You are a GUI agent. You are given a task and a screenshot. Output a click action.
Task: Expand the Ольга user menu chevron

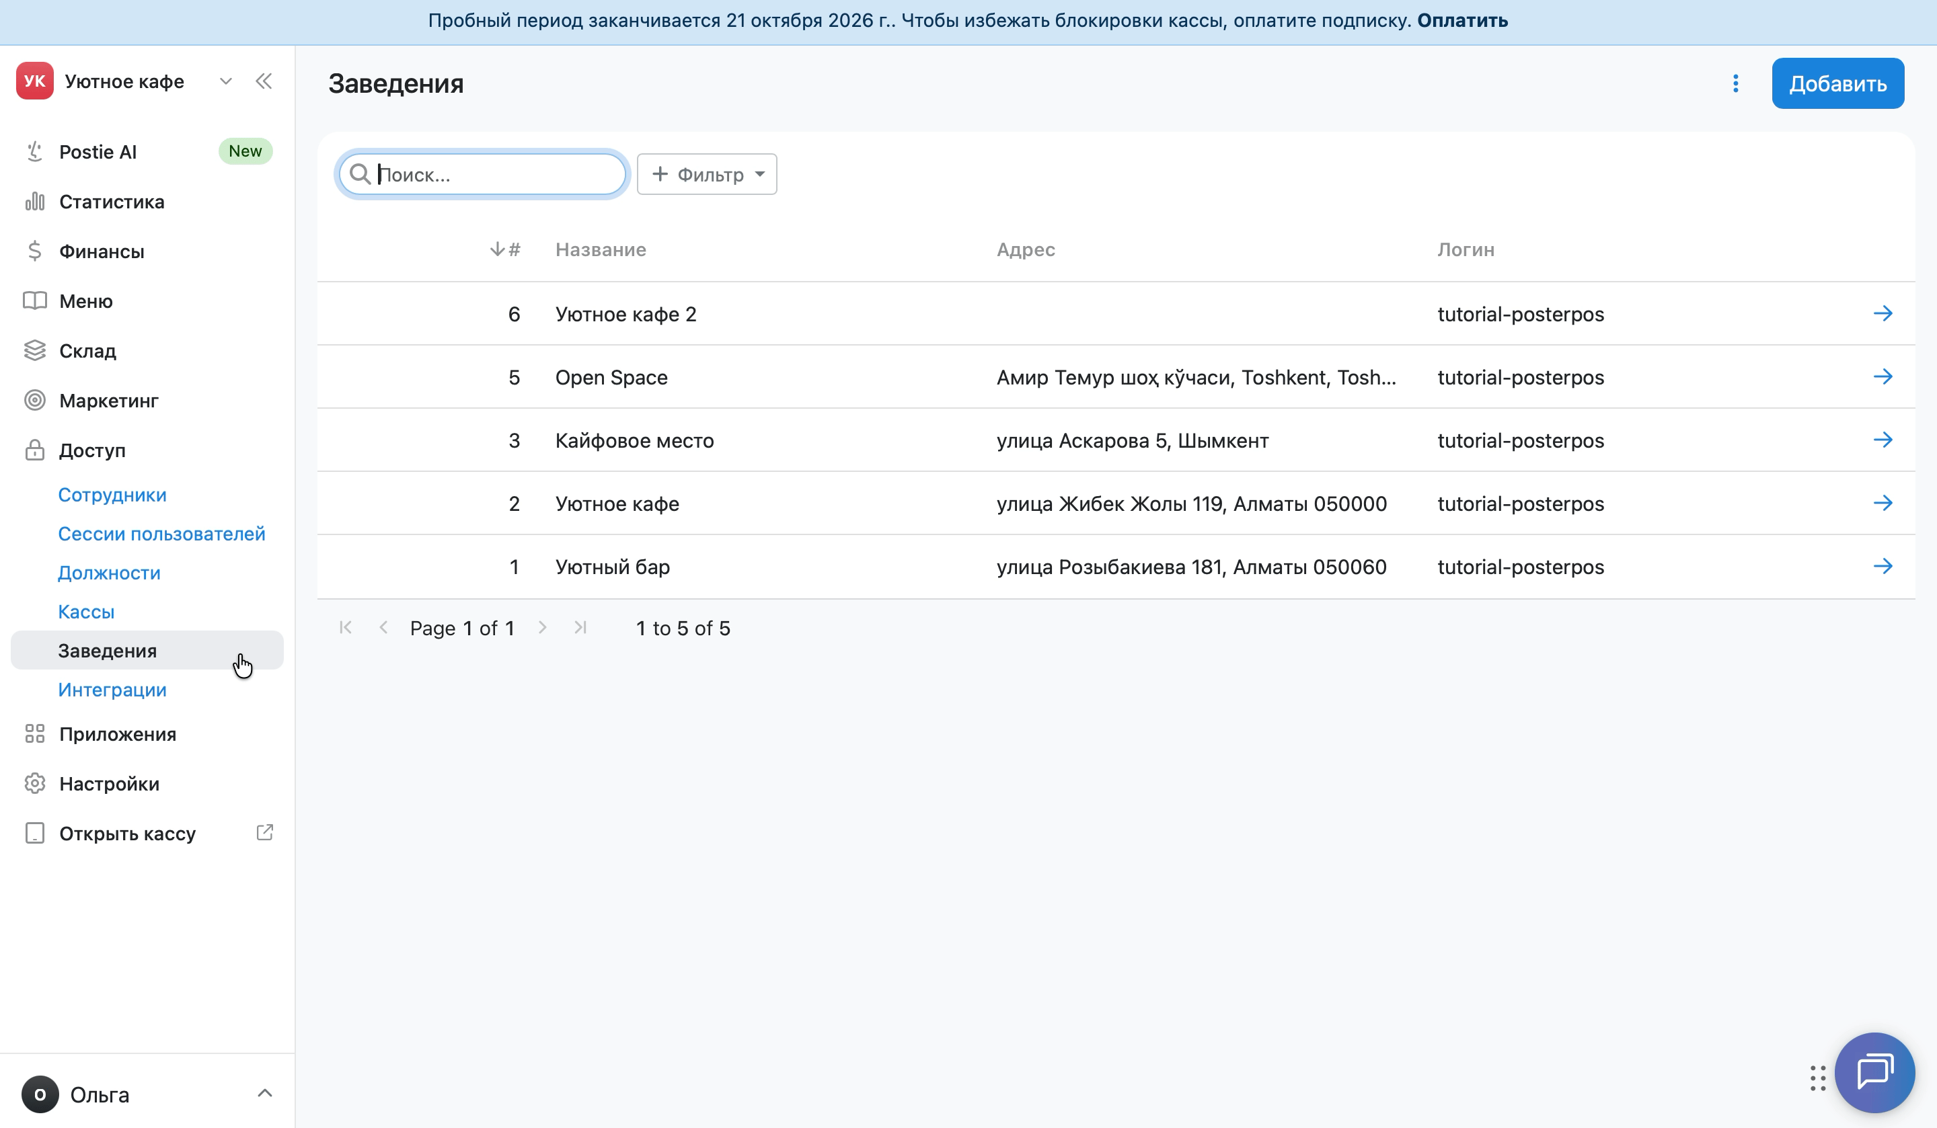[x=264, y=1094]
